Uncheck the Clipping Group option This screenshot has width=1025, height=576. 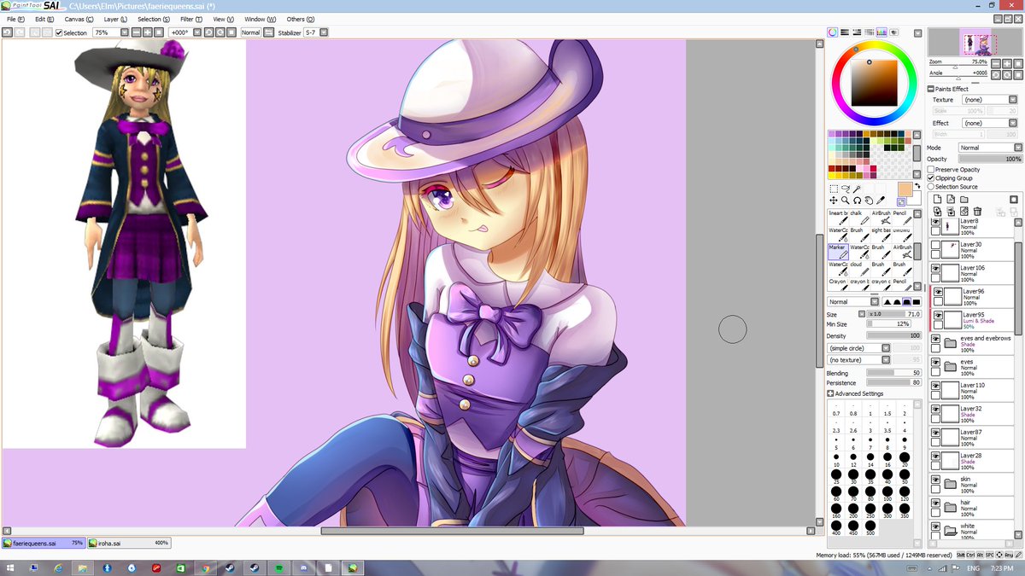pos(930,177)
